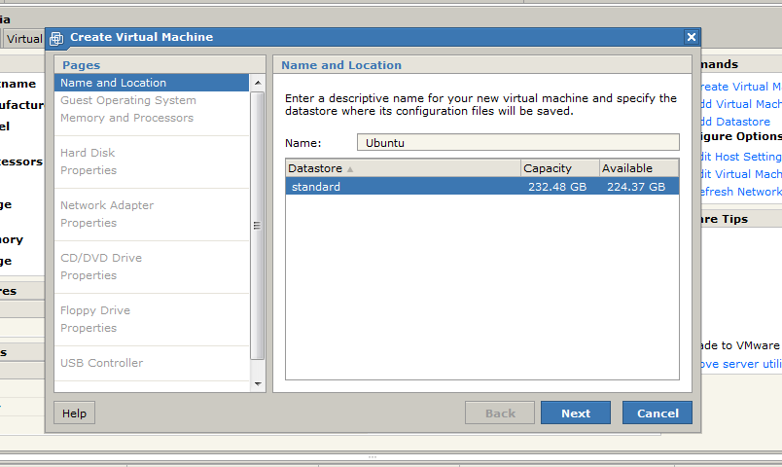Click the Pages list scroll up arrow

[x=258, y=82]
